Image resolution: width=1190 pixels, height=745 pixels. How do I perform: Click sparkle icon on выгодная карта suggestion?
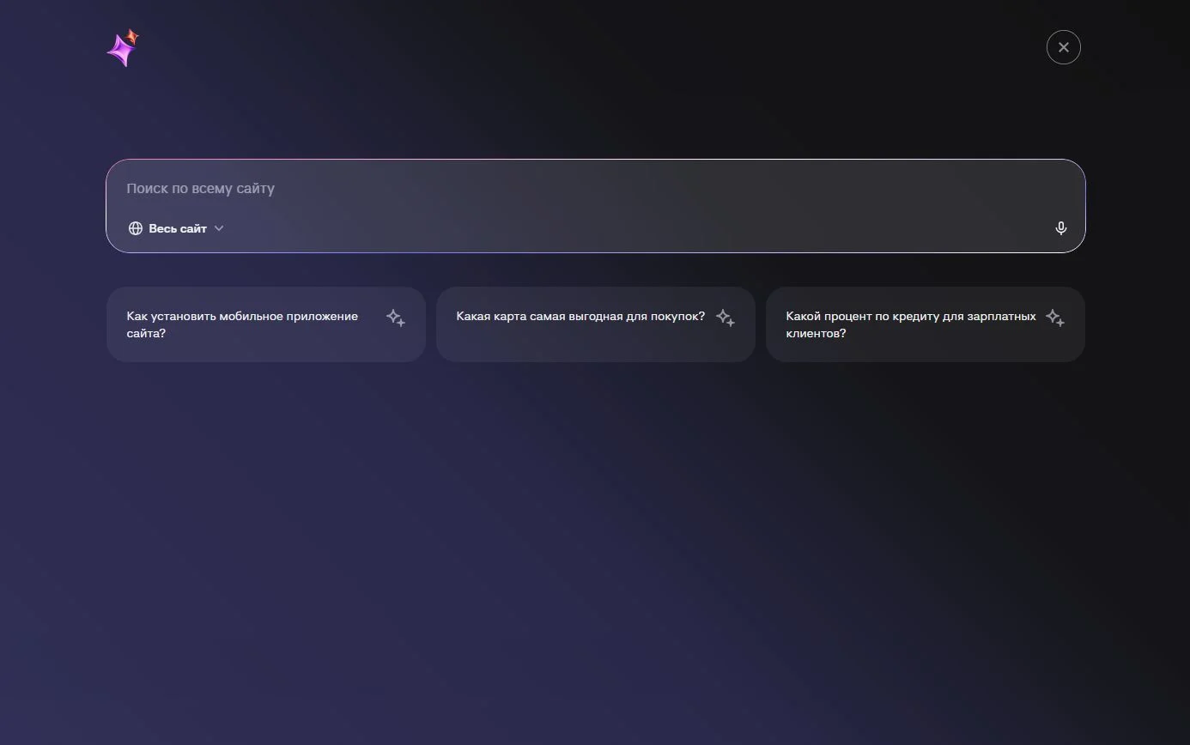[726, 318]
